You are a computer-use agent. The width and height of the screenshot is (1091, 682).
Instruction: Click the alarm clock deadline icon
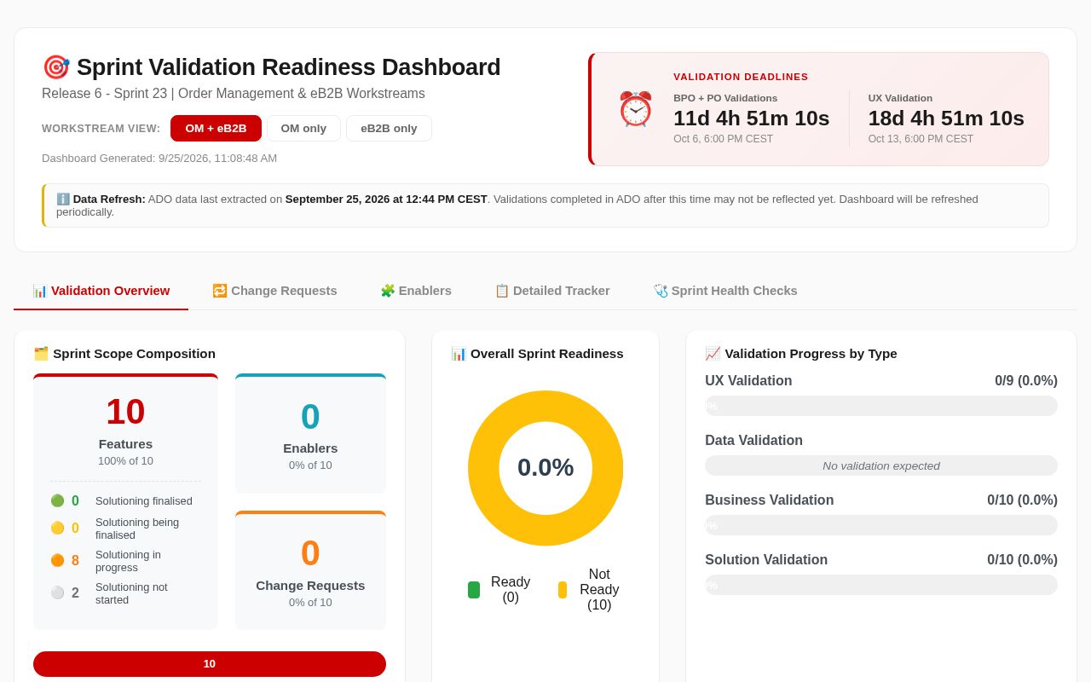[x=635, y=109]
